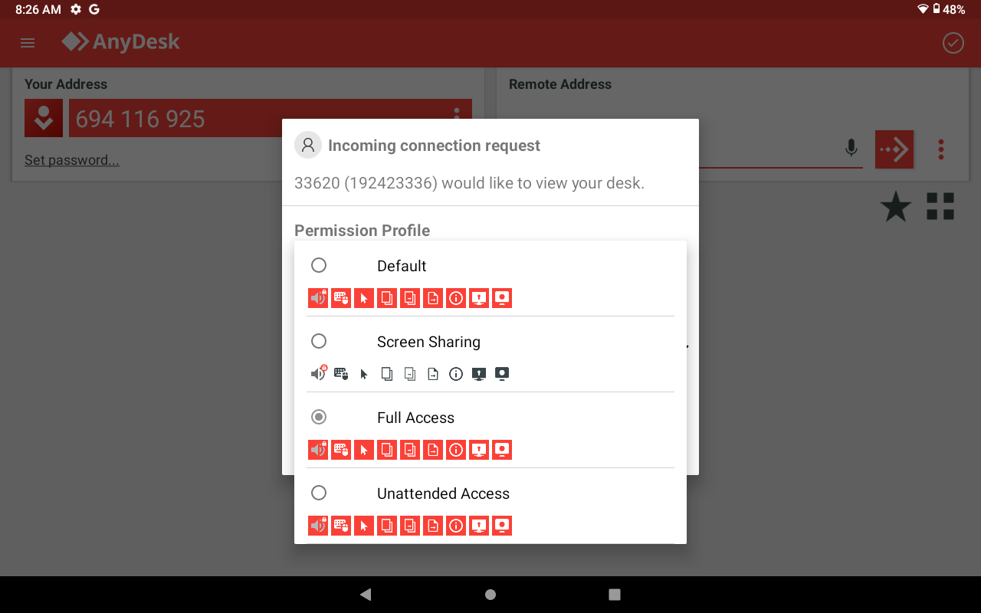
Task: Click the screen recording icon under Default
Action: coord(502,298)
